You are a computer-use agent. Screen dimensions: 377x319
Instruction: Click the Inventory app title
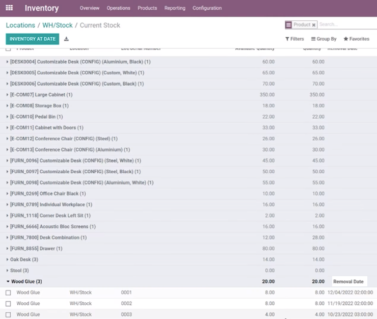(42, 8)
